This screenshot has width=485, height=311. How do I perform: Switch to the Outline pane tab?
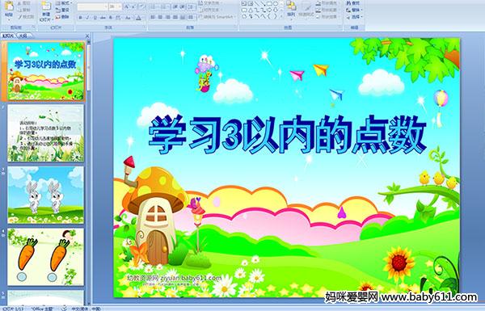pyautogui.click(x=21, y=36)
